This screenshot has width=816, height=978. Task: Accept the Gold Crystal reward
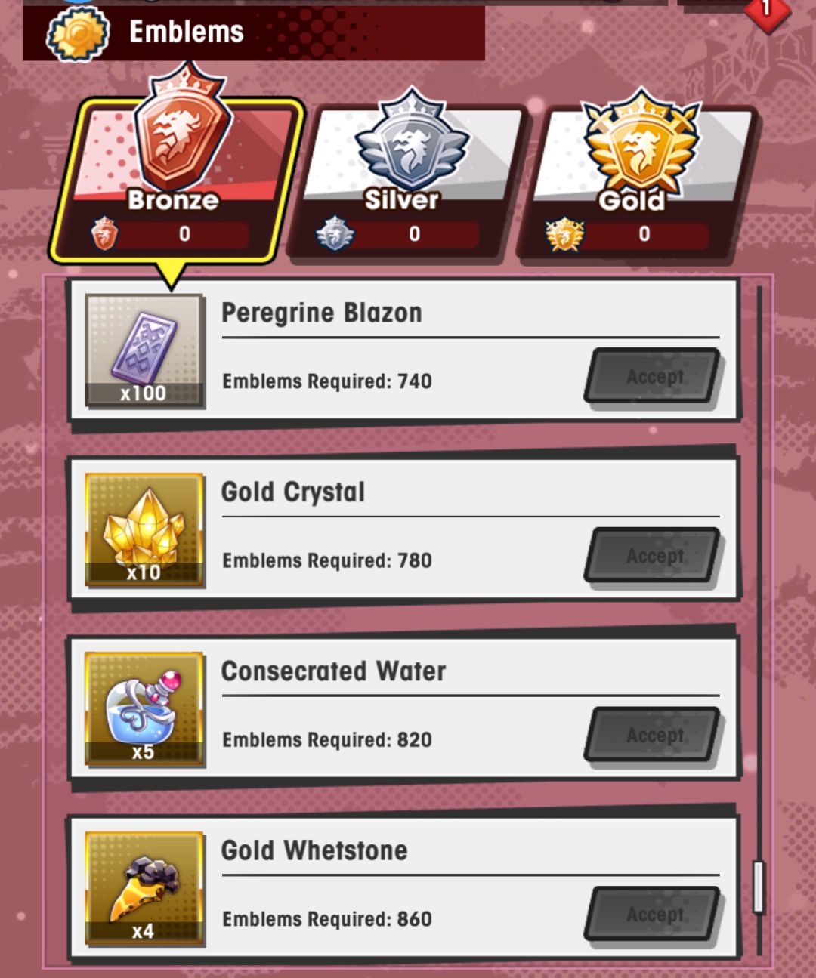(654, 555)
